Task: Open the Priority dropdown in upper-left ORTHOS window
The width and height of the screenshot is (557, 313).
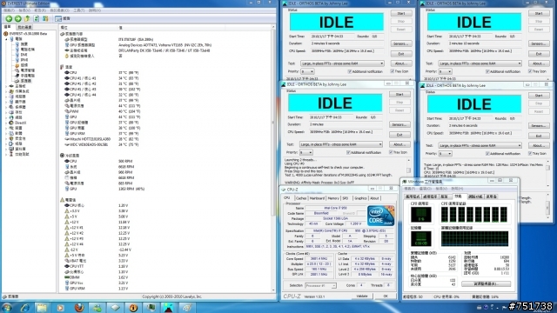Action: (x=307, y=71)
